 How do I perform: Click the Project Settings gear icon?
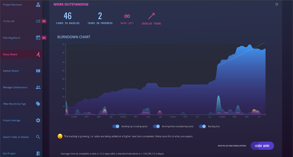pos(38,120)
